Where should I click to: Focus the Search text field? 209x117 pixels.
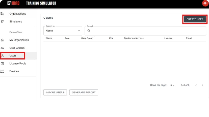tap(145, 31)
